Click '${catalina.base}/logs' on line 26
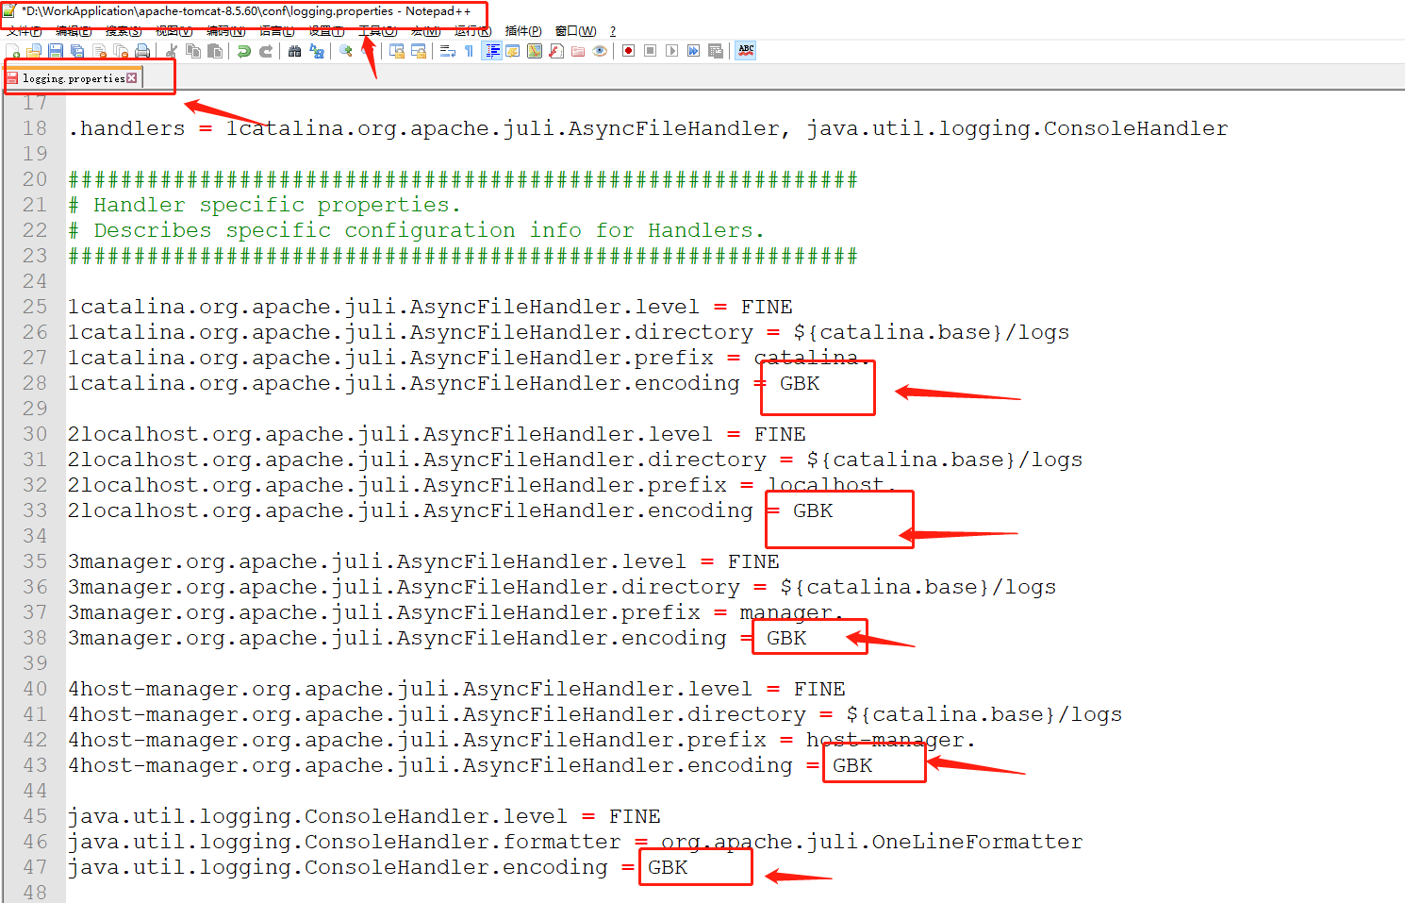Screen dimensions: 1405x903 pos(932,332)
